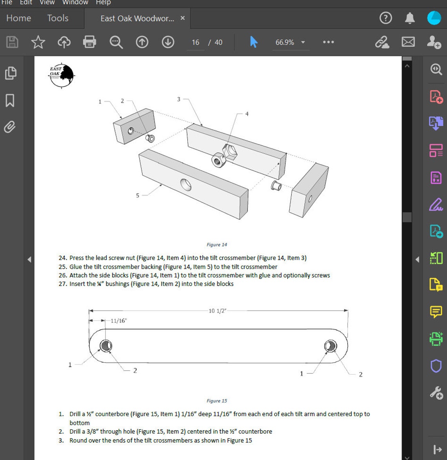The width and height of the screenshot is (447, 460).
Task: Collapse the left navigation pane
Action: (29, 259)
